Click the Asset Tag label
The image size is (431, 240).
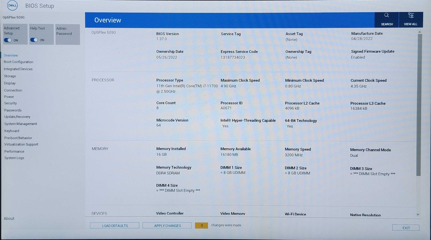(x=294, y=34)
